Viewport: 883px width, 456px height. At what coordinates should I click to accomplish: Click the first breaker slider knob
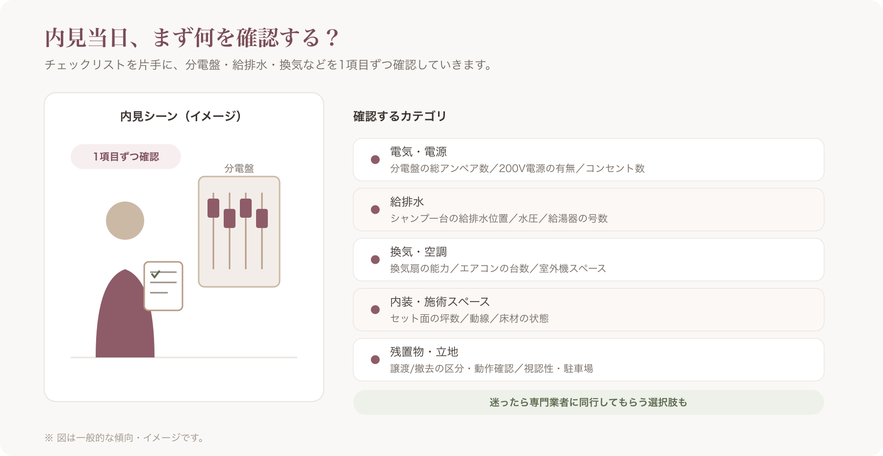coord(213,208)
